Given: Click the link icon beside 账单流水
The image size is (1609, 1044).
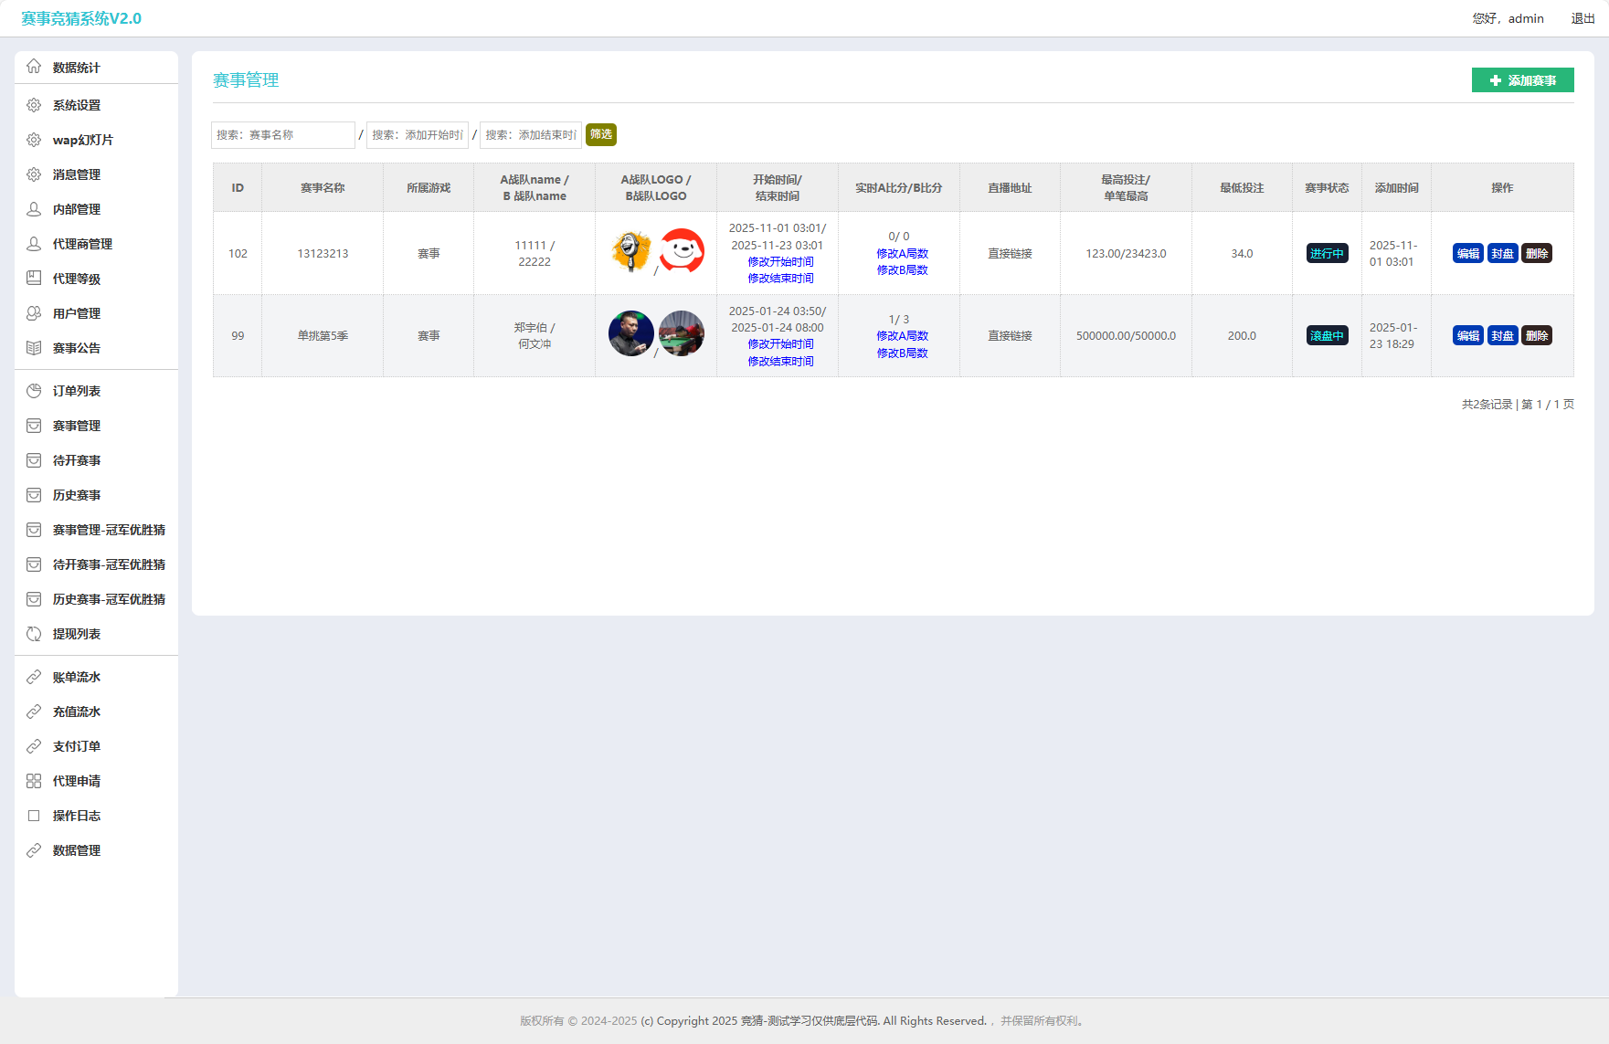Looking at the screenshot, I should point(34,677).
